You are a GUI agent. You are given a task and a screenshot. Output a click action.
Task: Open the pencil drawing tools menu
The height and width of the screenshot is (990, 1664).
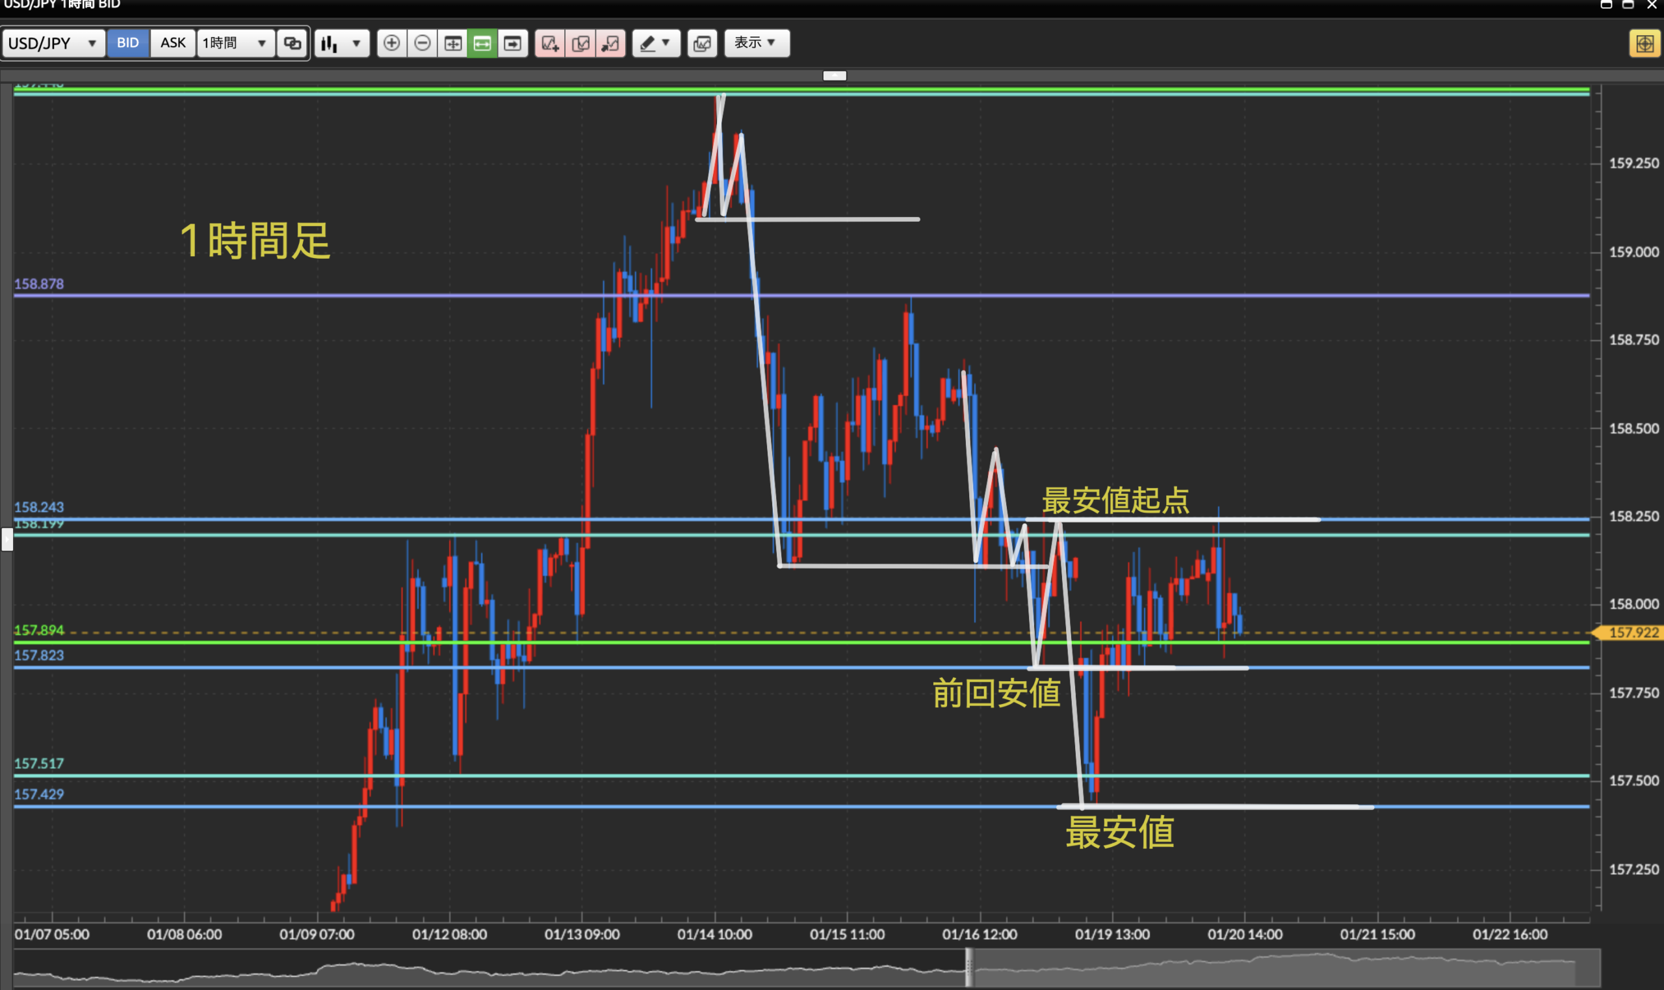pyautogui.click(x=656, y=44)
